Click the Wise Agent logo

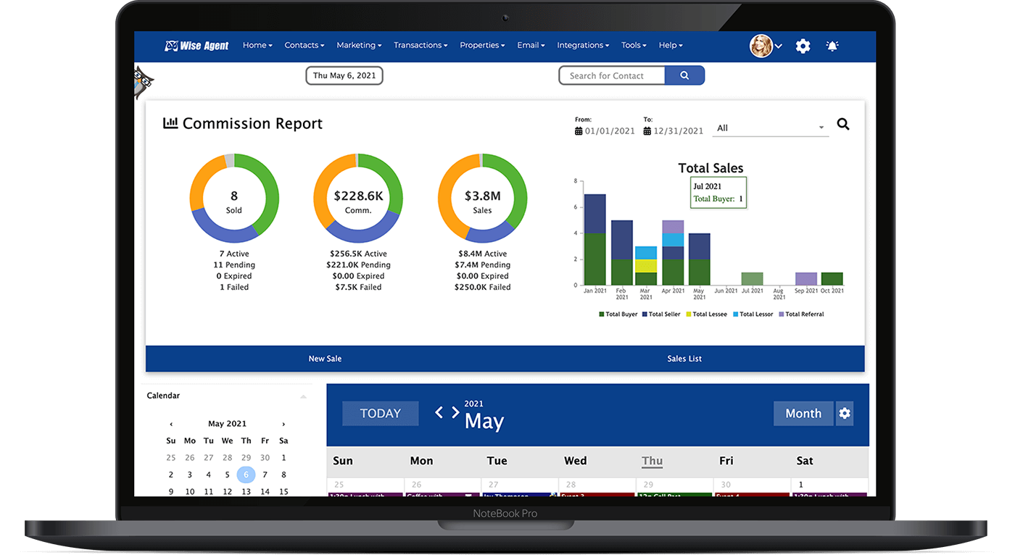[196, 45]
